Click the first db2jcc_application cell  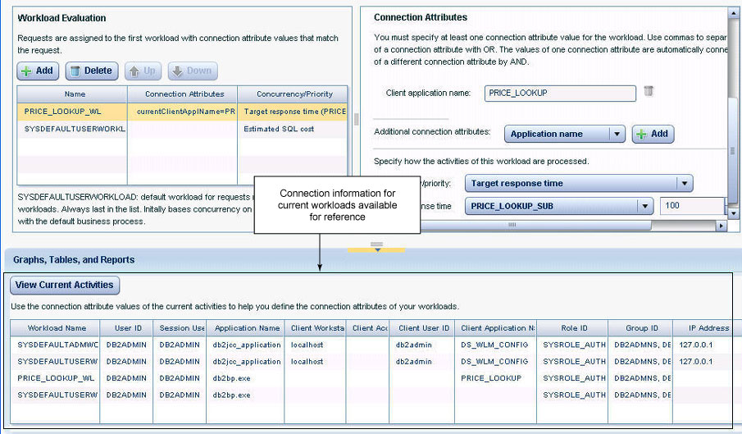[246, 345]
